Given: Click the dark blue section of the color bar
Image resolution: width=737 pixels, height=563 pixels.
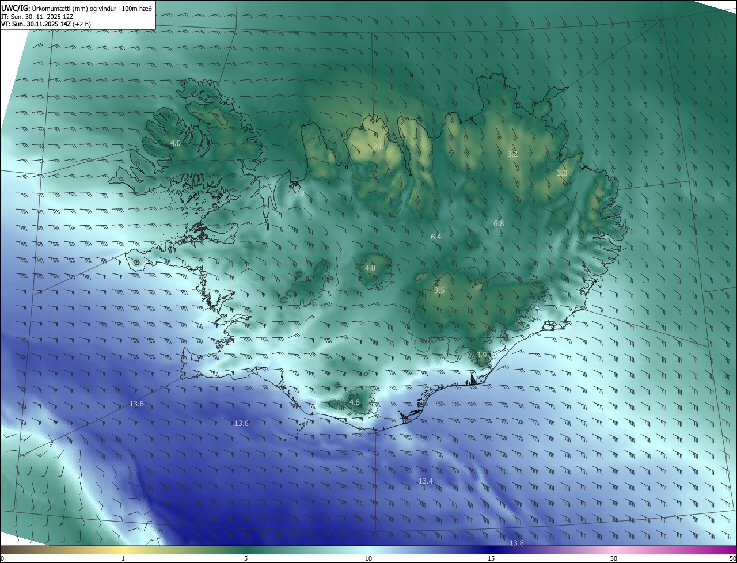Looking at the screenshot, I should 491,550.
